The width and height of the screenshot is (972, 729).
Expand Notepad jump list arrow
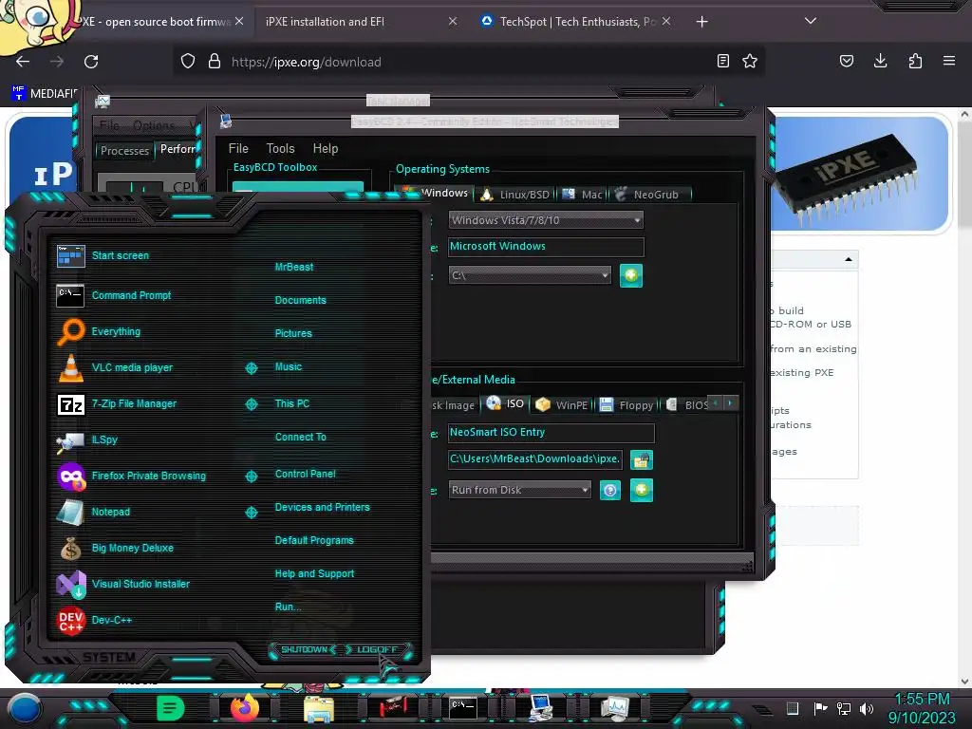tap(251, 512)
